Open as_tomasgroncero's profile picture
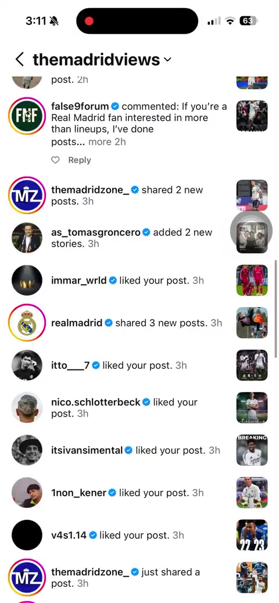The height and width of the screenshot is (603, 279). [x=27, y=238]
